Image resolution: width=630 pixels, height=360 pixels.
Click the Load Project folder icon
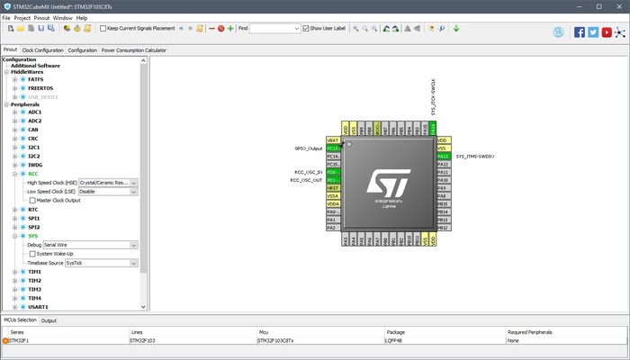[21, 28]
